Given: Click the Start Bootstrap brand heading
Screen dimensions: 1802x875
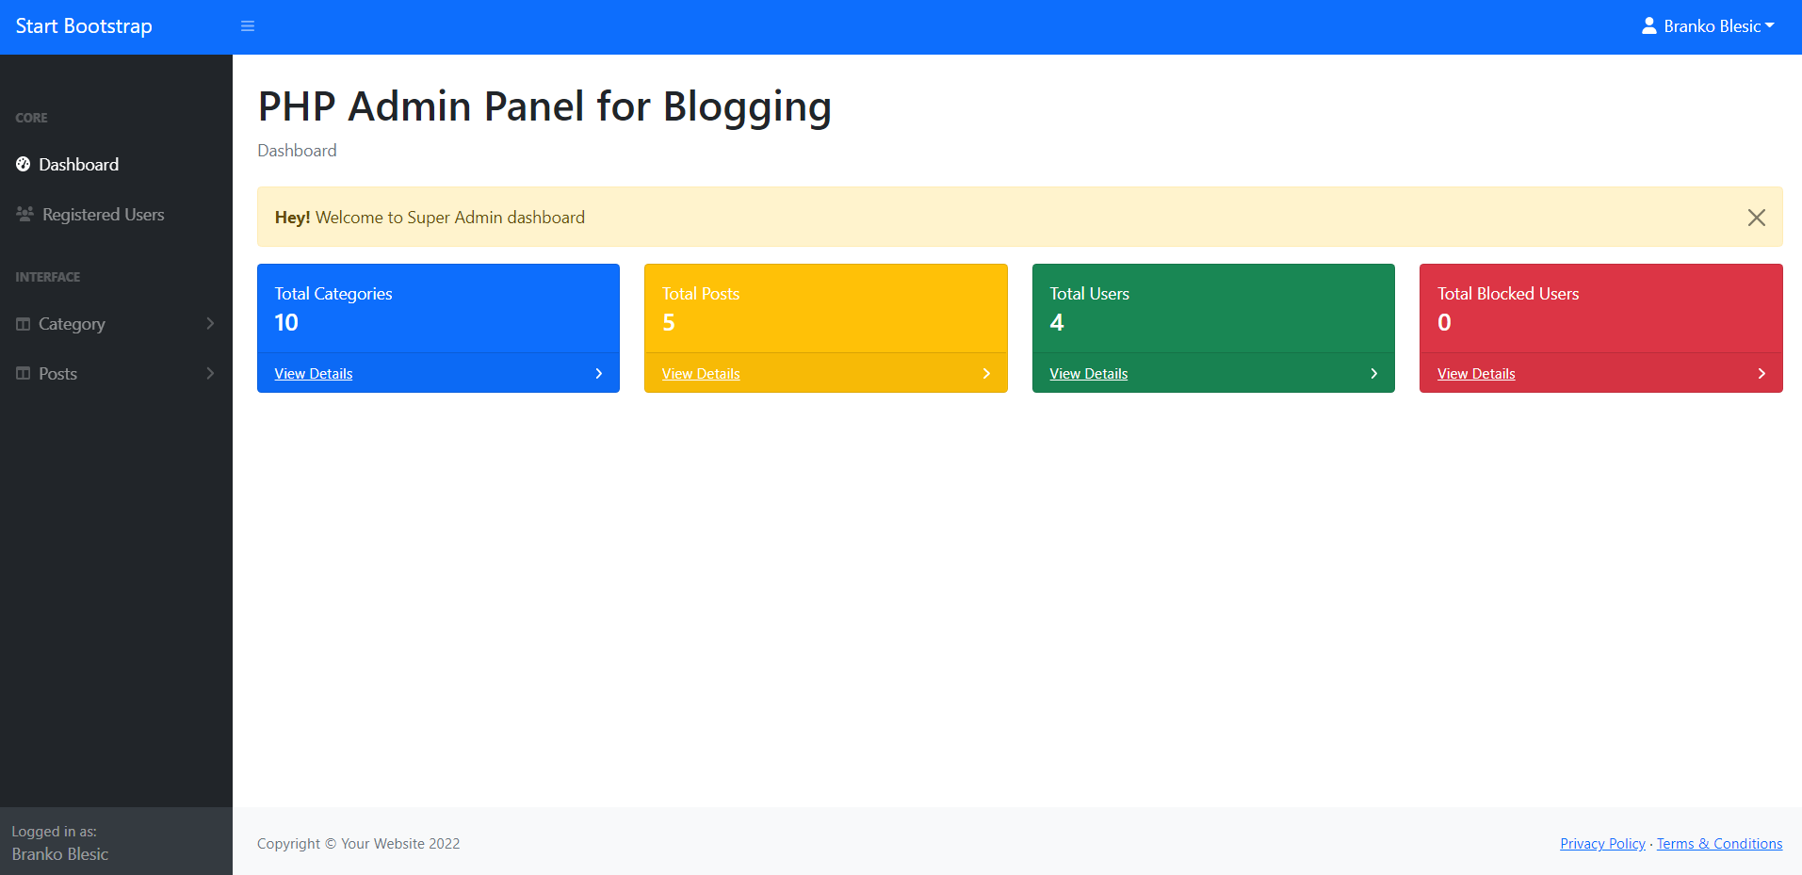Looking at the screenshot, I should [x=83, y=25].
